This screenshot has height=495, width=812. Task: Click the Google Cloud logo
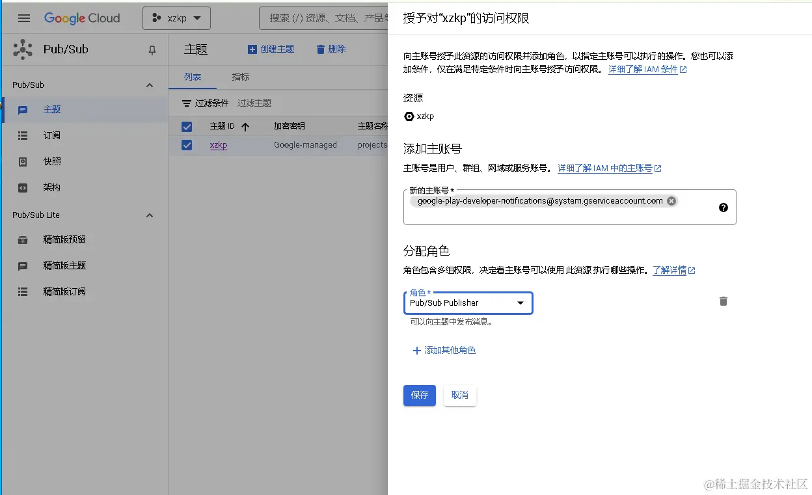(82, 18)
